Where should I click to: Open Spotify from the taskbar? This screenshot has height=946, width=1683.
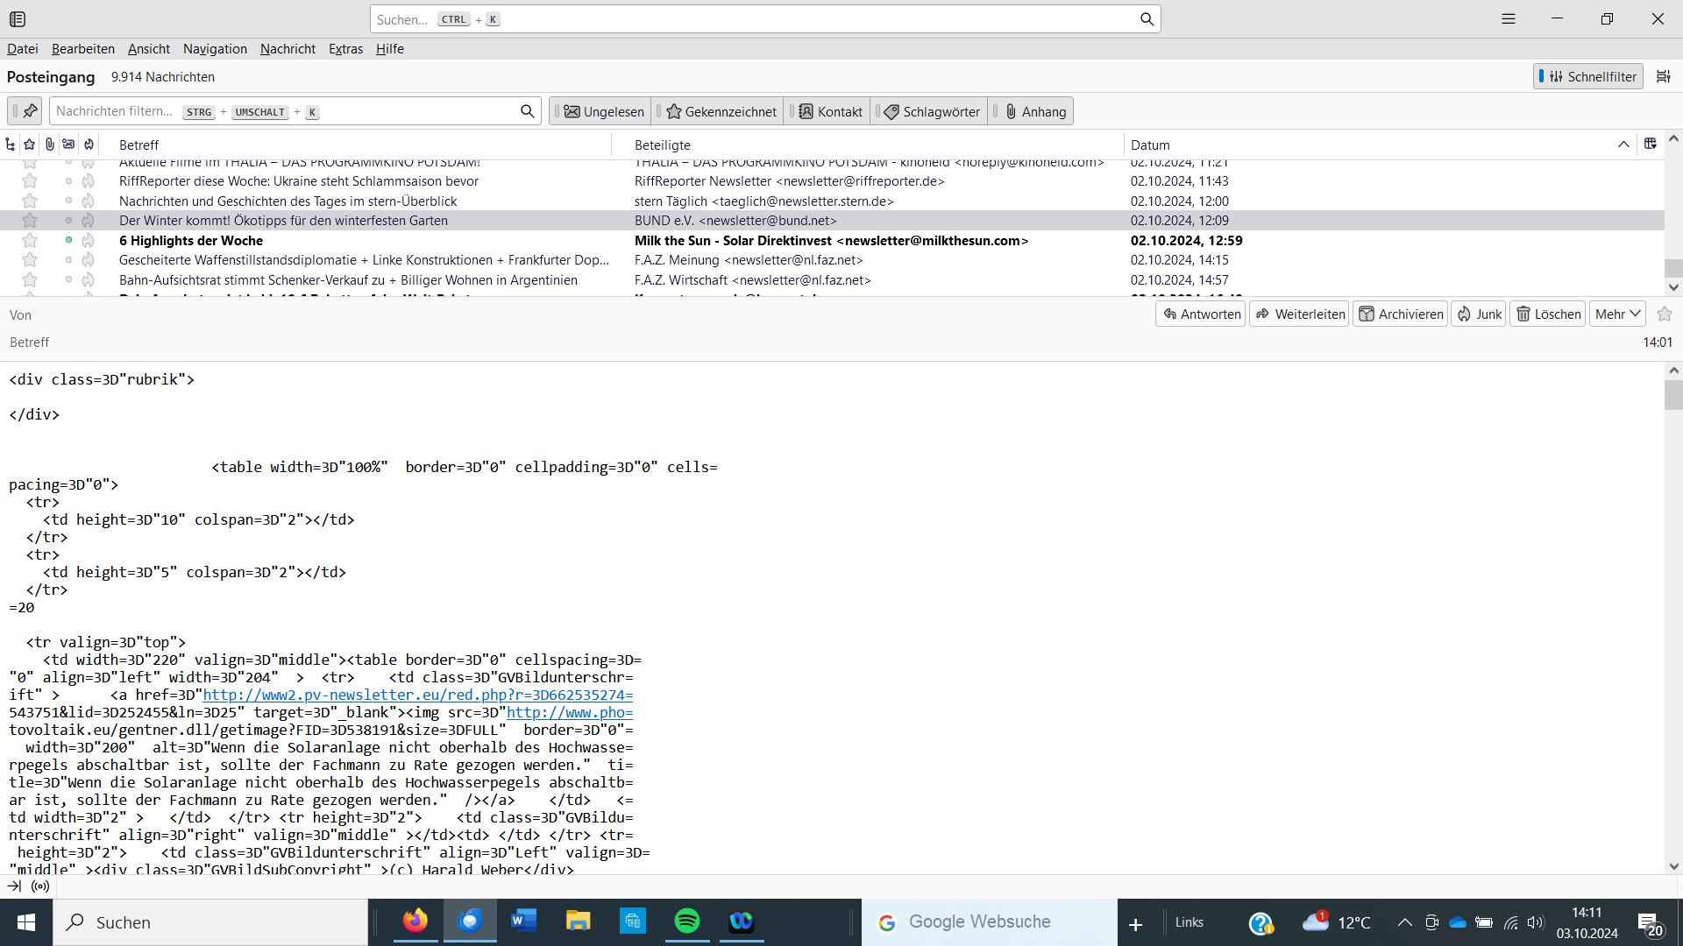tap(687, 921)
